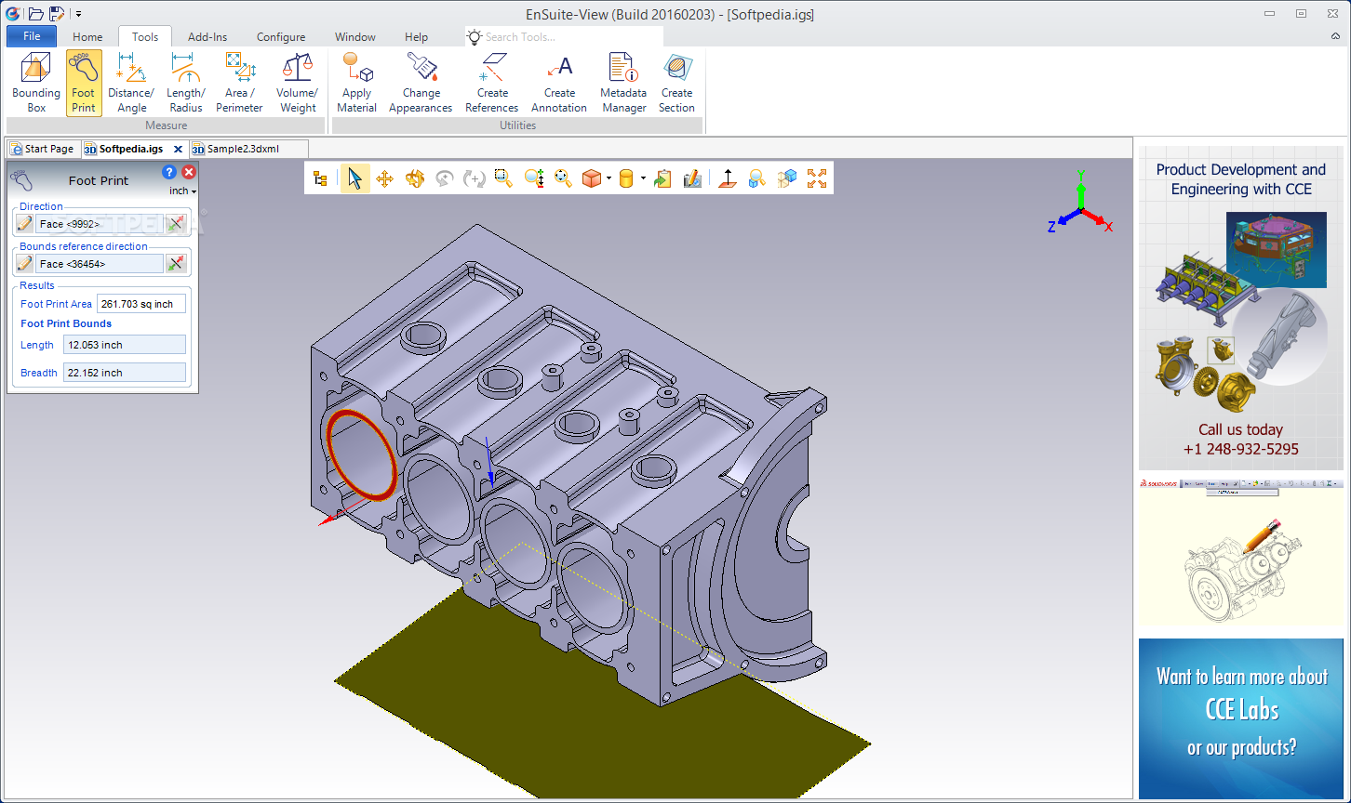1351x803 pixels.
Task: Click the show/hide components cube icon
Action: click(787, 178)
